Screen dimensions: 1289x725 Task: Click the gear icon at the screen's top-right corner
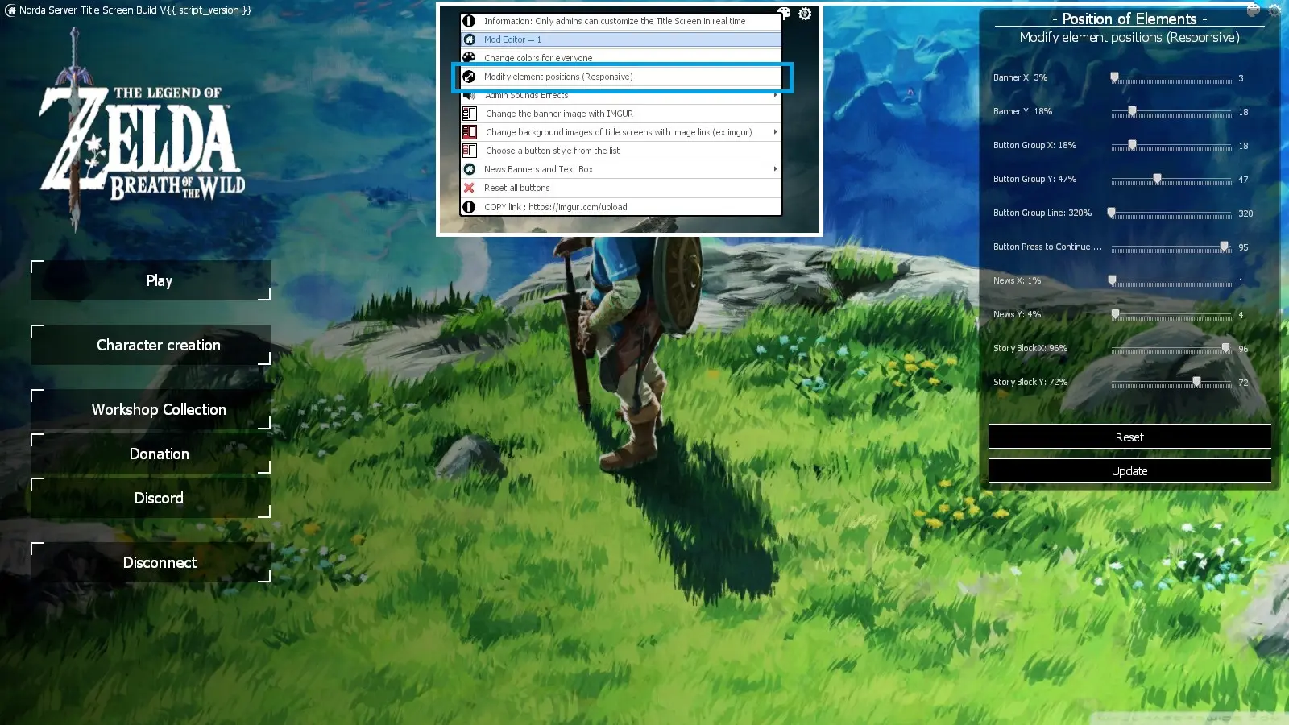coord(1274,10)
